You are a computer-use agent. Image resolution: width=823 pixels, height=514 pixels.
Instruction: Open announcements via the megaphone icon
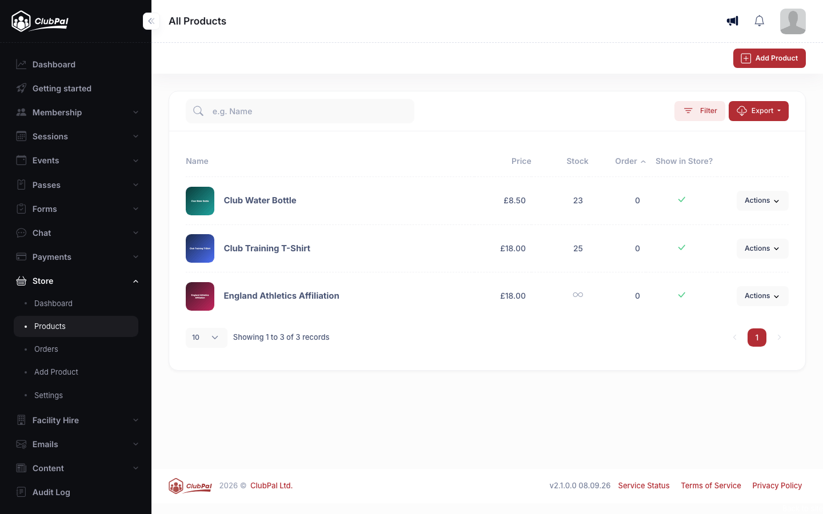(x=732, y=21)
